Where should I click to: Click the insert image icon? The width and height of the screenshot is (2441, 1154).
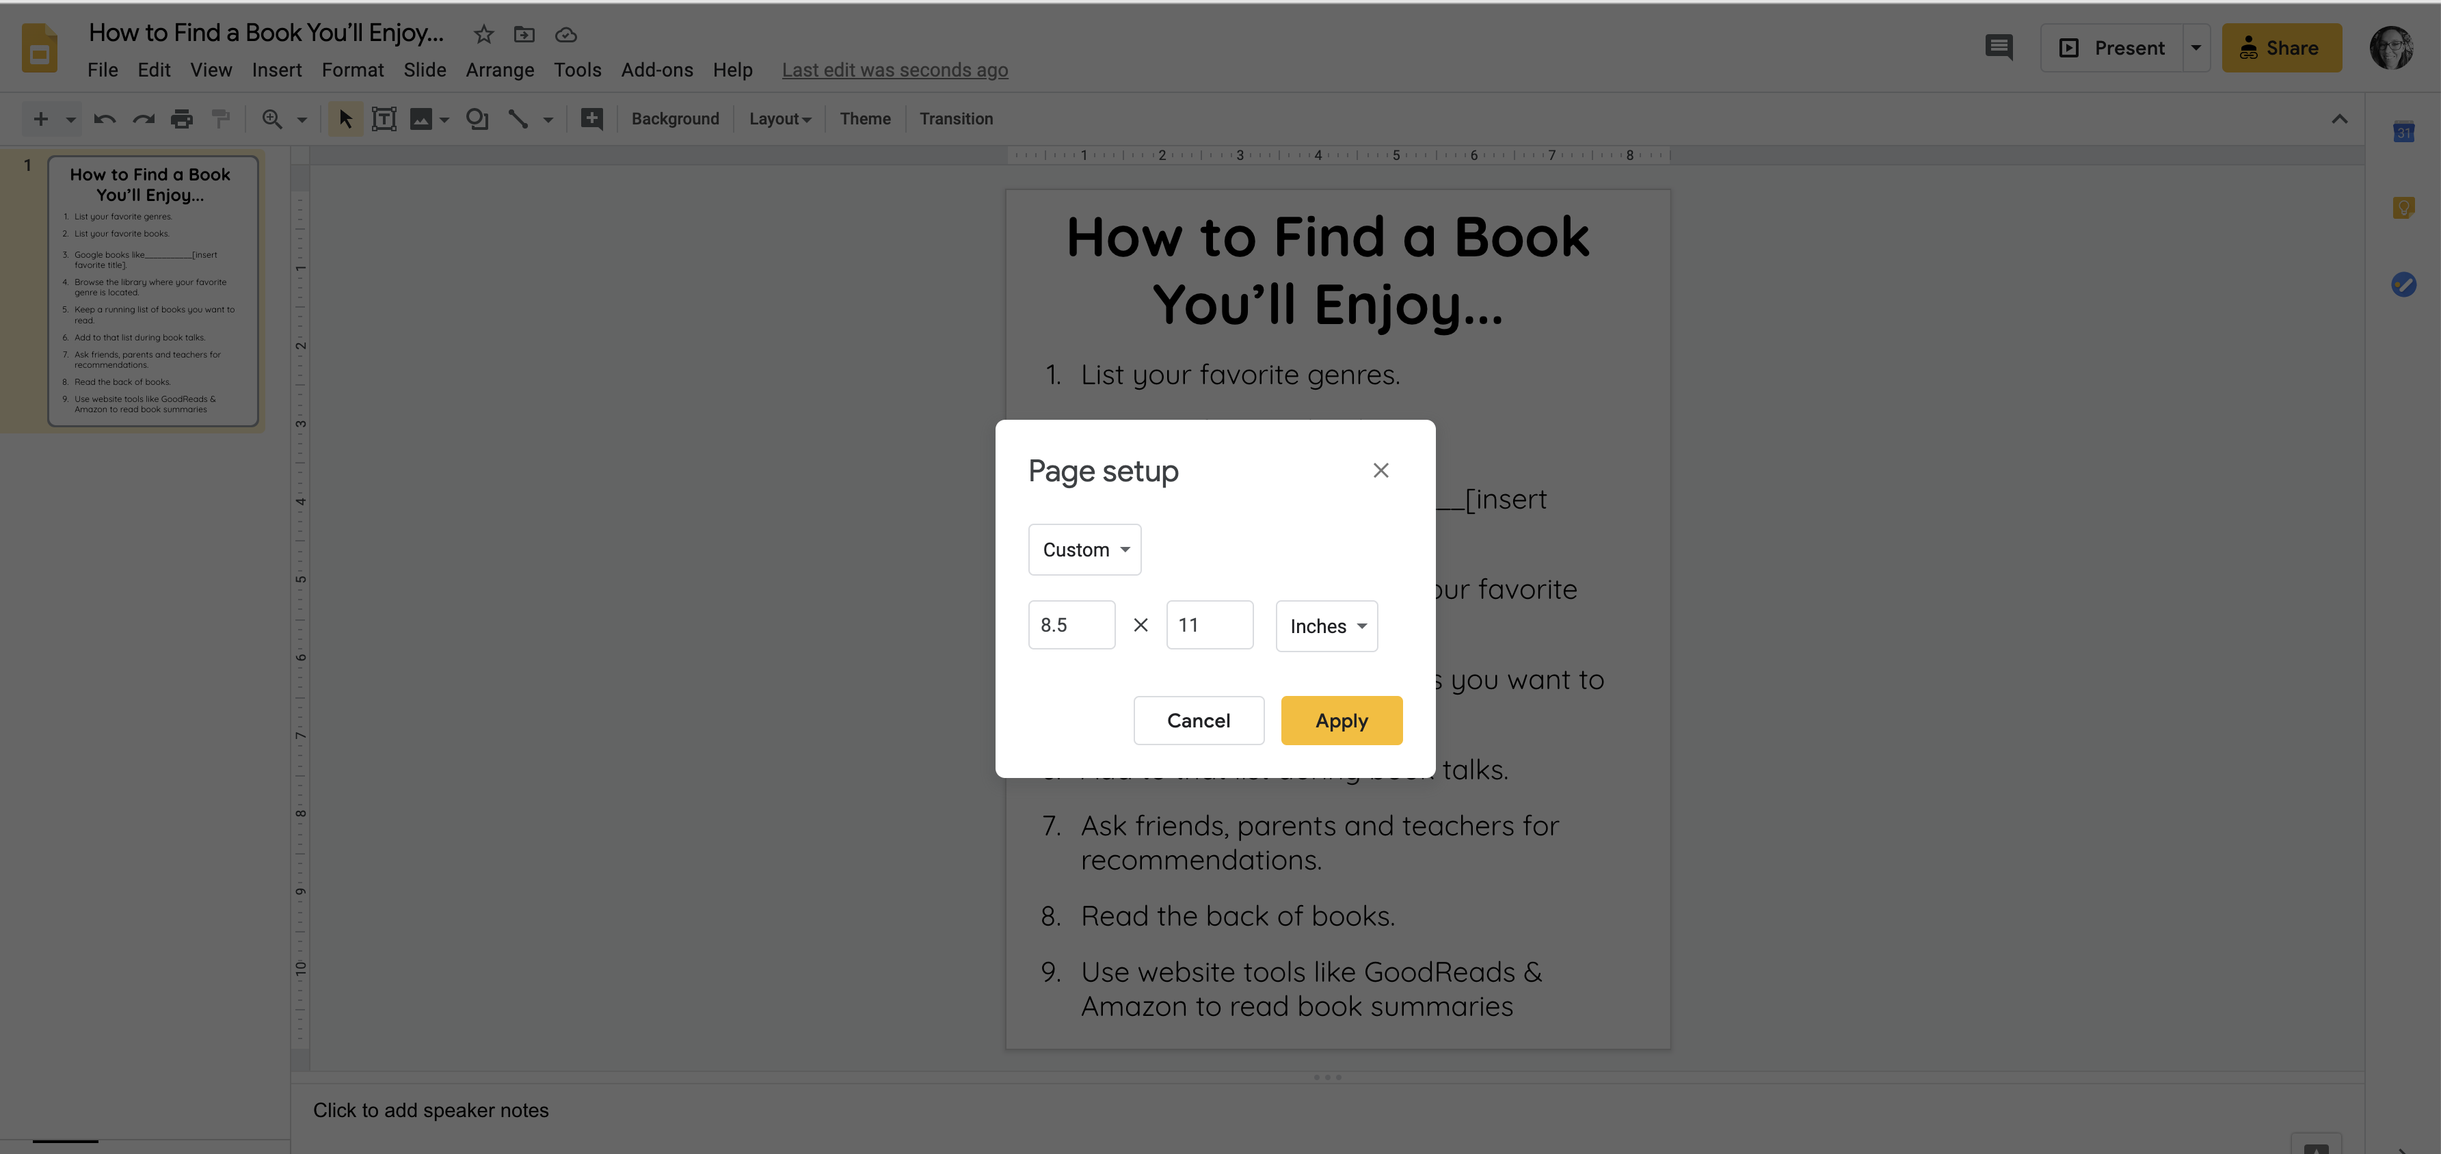coord(421,120)
